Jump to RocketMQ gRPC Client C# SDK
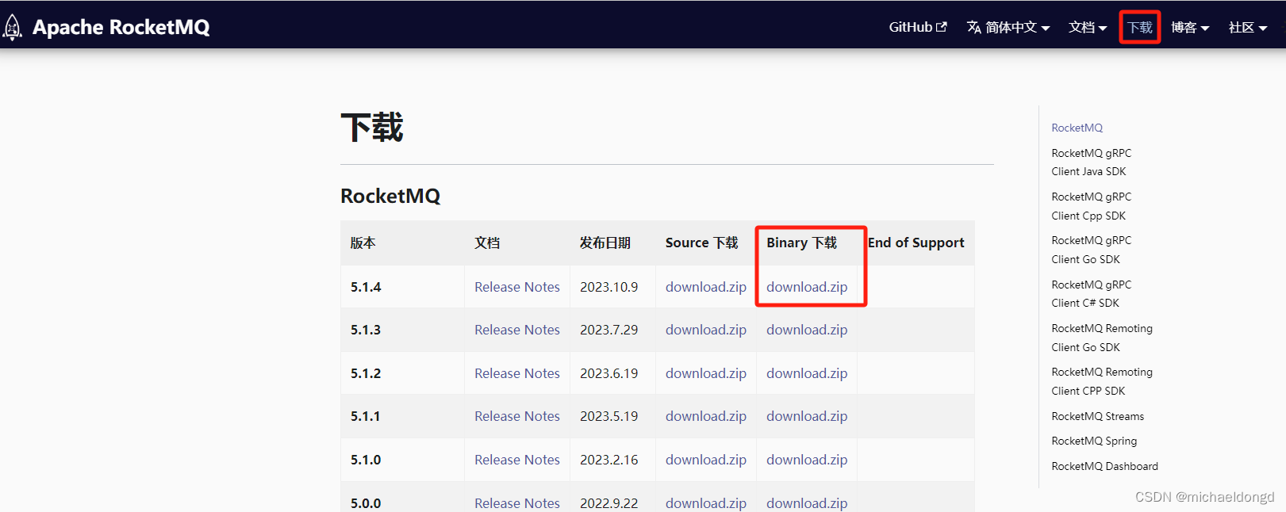The image size is (1286, 512). pyautogui.click(x=1091, y=294)
